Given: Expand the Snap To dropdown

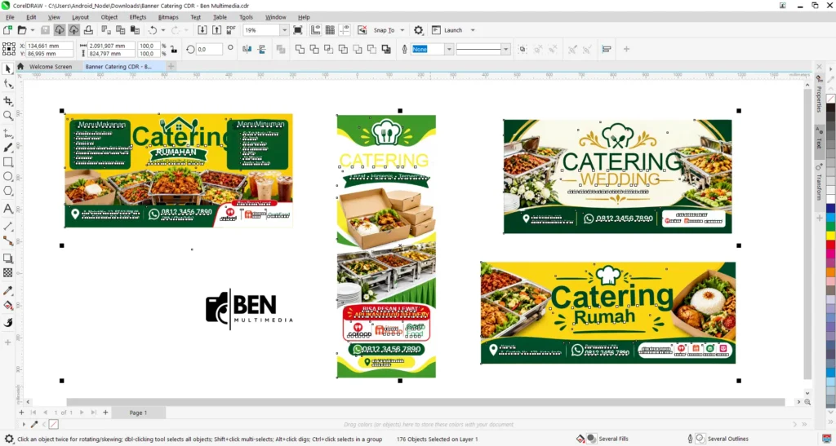Looking at the screenshot, I should 402,30.
